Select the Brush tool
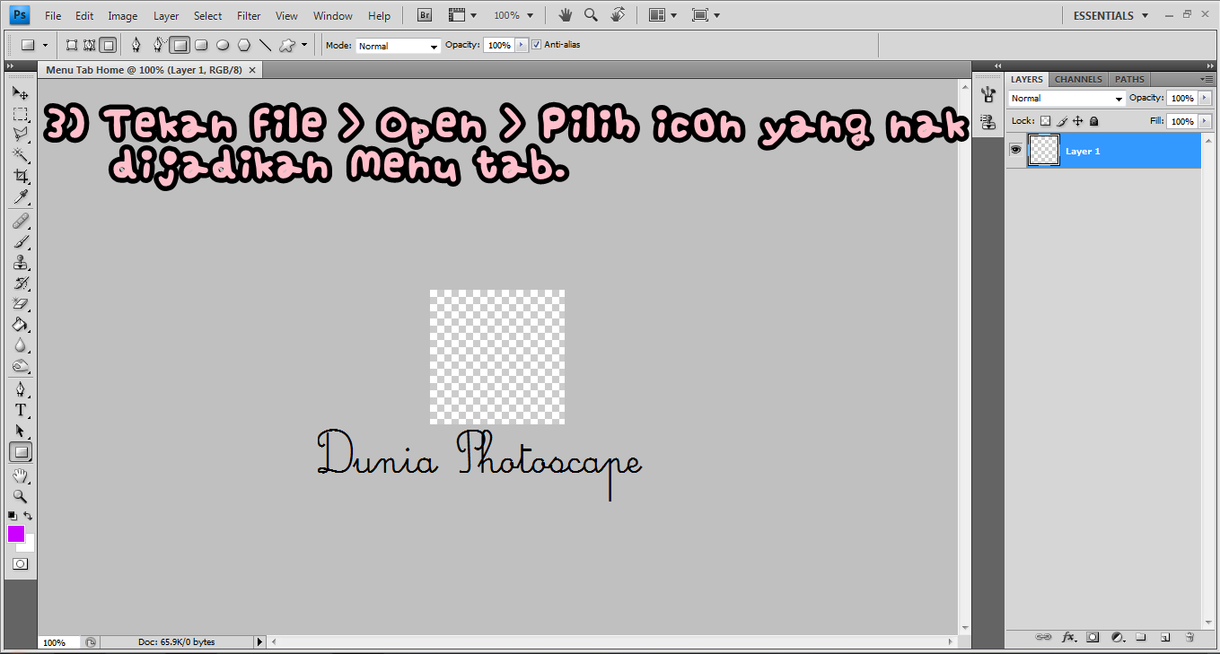 click(x=20, y=241)
